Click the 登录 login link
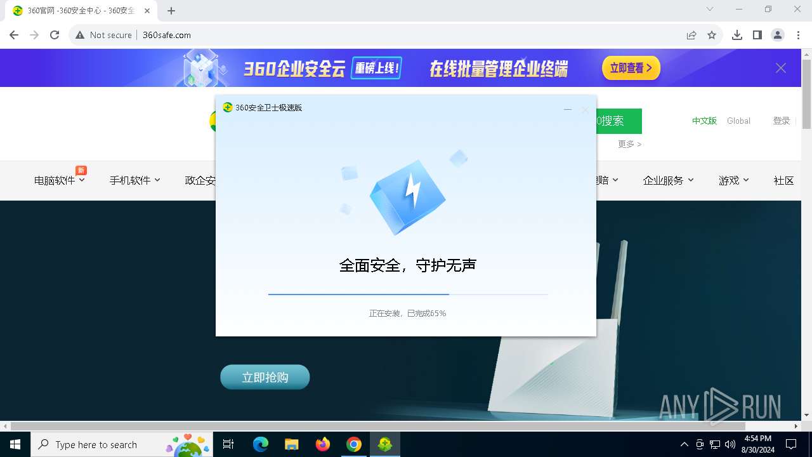This screenshot has height=457, width=812. [x=782, y=121]
